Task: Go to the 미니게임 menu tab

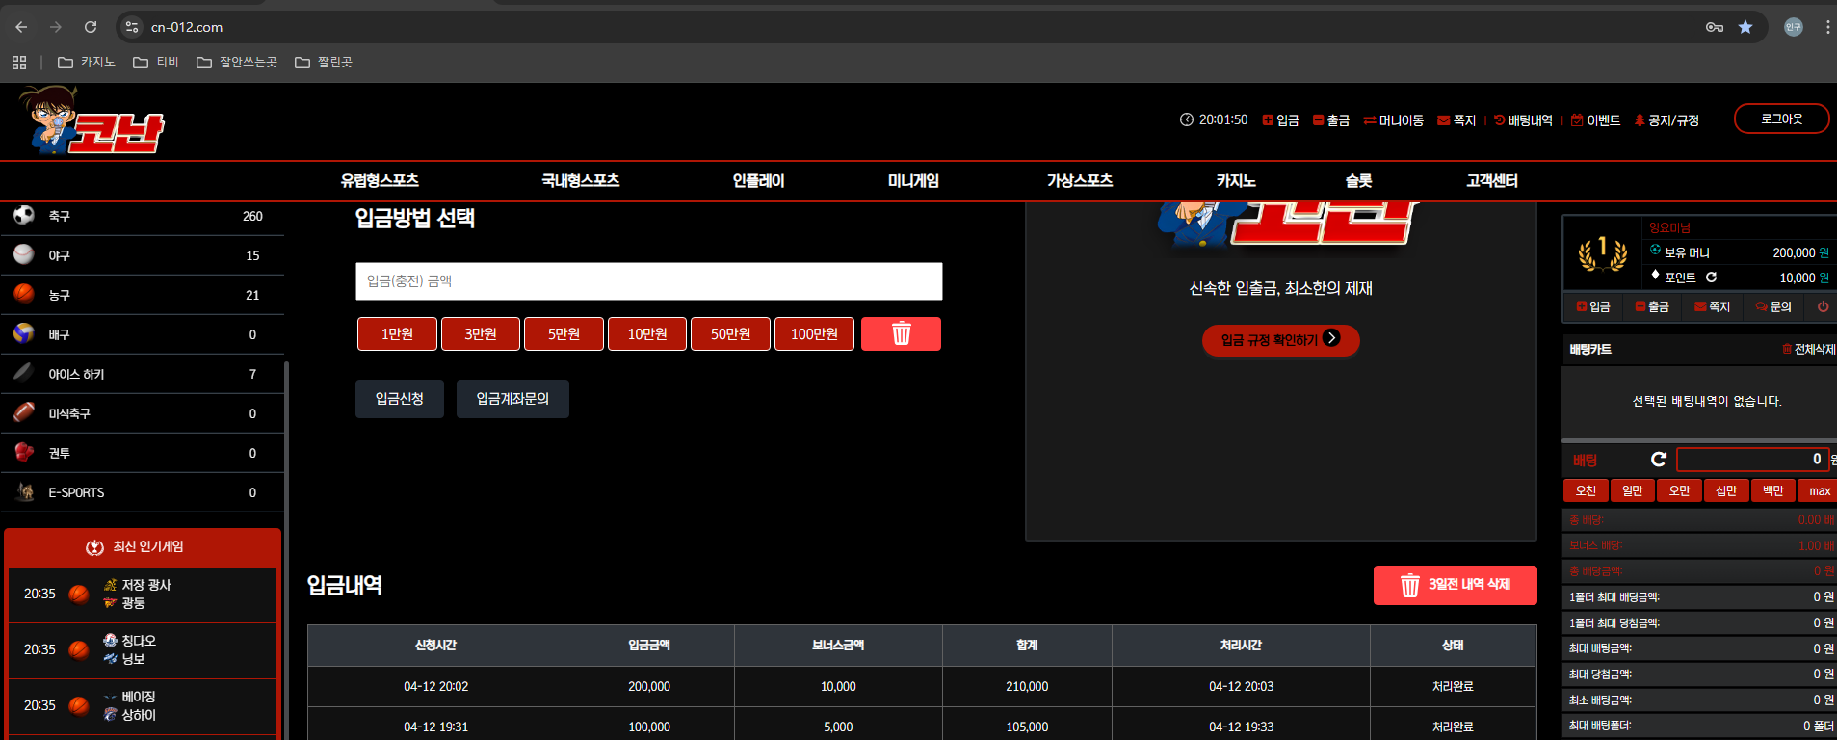Action: (x=913, y=181)
